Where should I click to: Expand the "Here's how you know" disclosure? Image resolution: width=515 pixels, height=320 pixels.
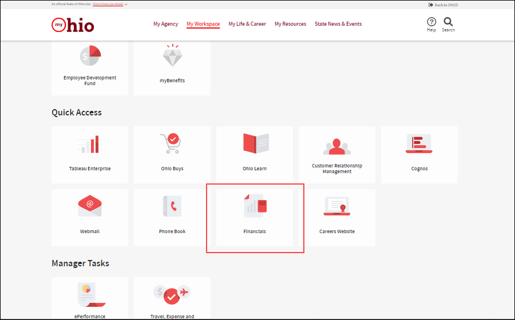coord(110,4)
